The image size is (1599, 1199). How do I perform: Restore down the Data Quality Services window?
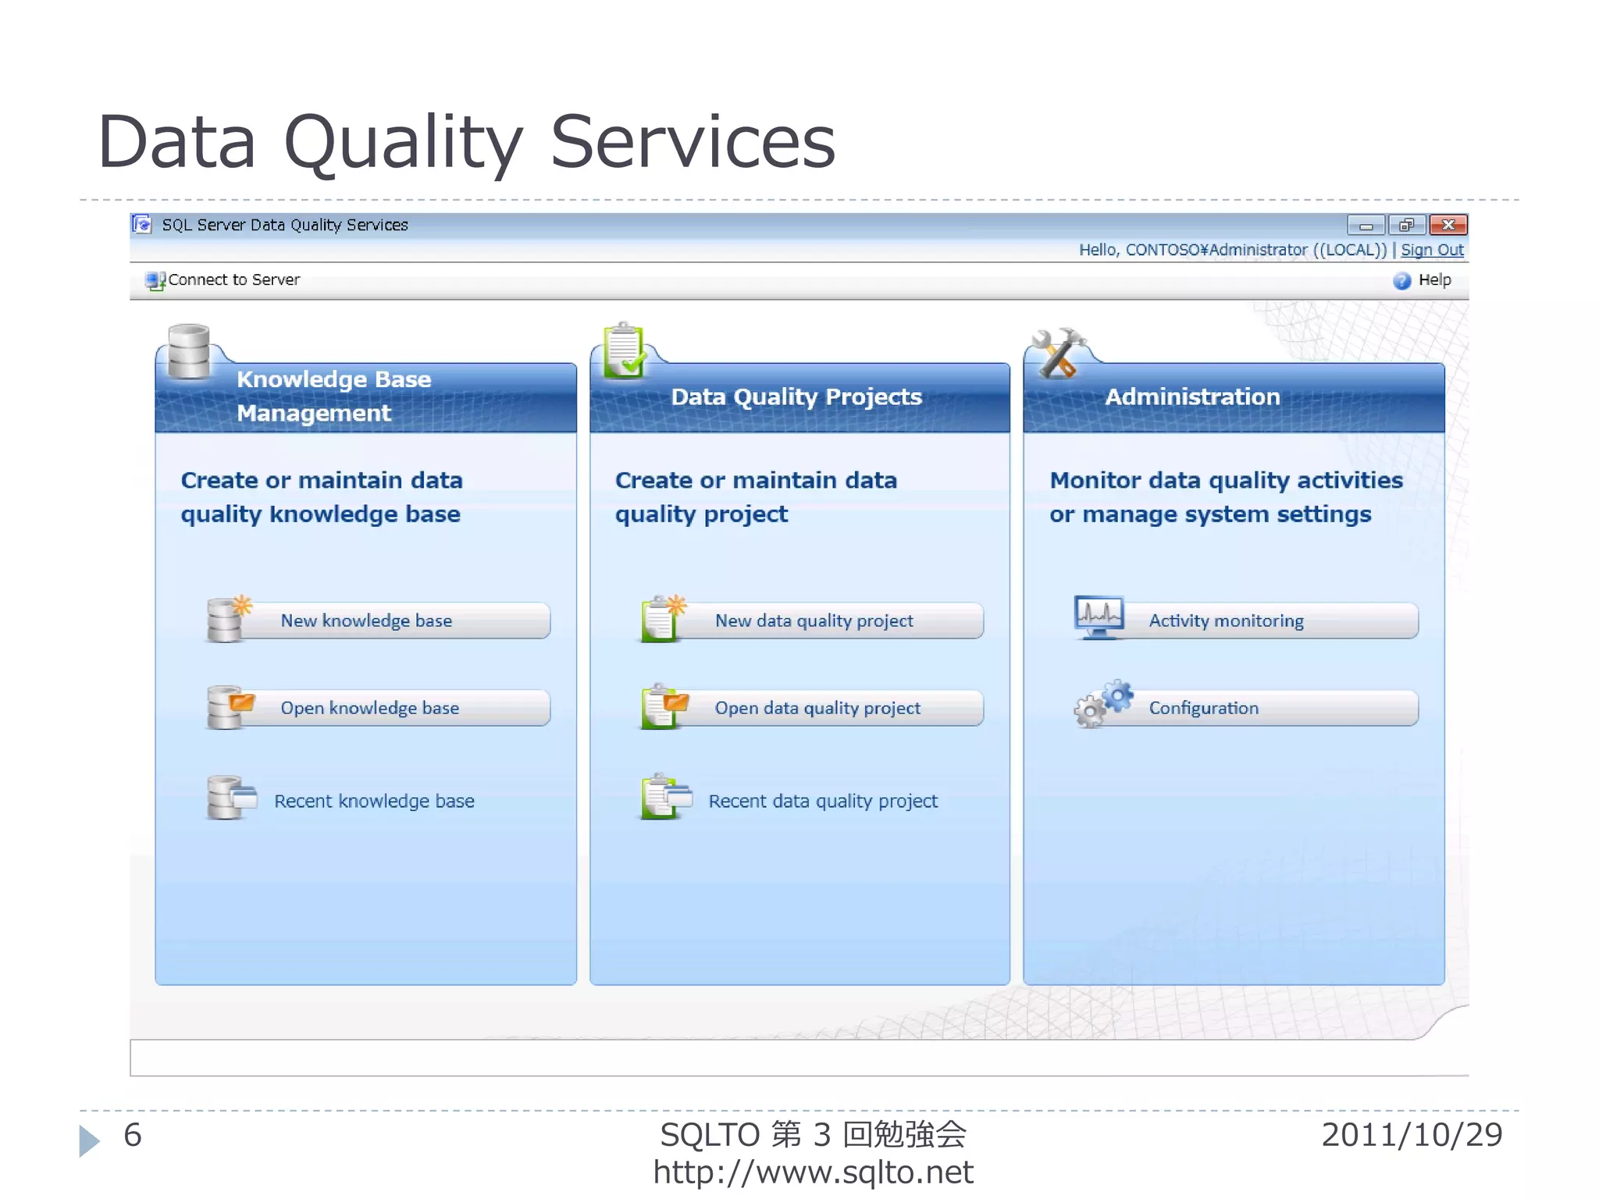(x=1407, y=226)
